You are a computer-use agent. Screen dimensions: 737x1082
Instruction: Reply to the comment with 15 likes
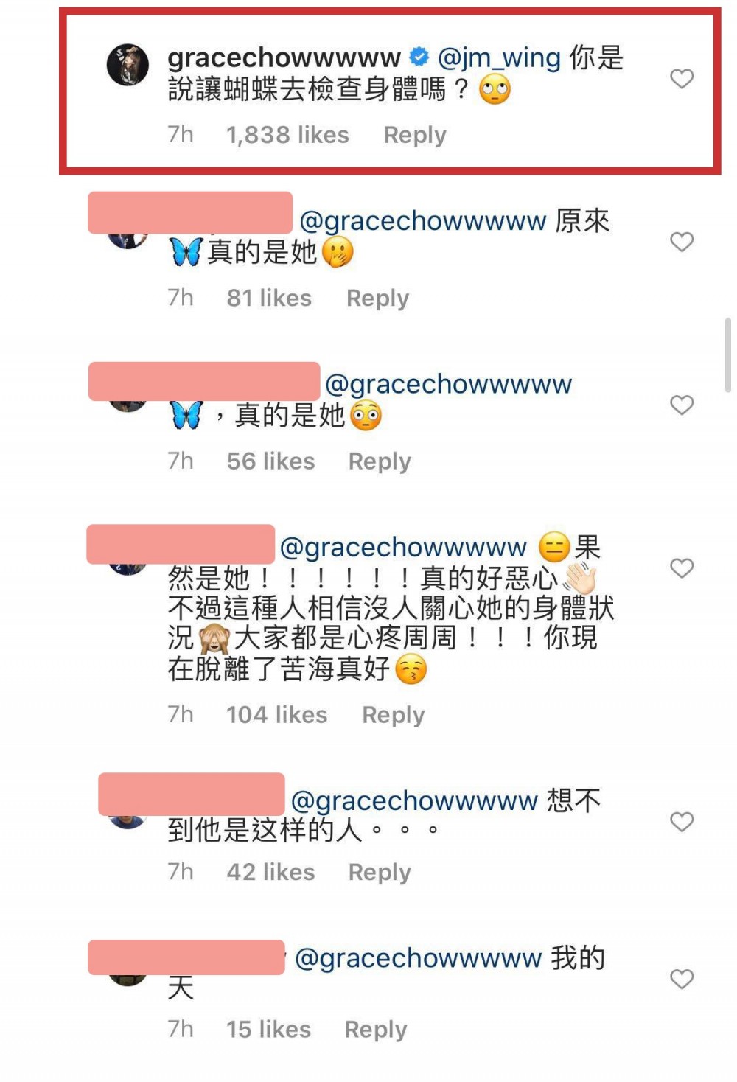376,1030
